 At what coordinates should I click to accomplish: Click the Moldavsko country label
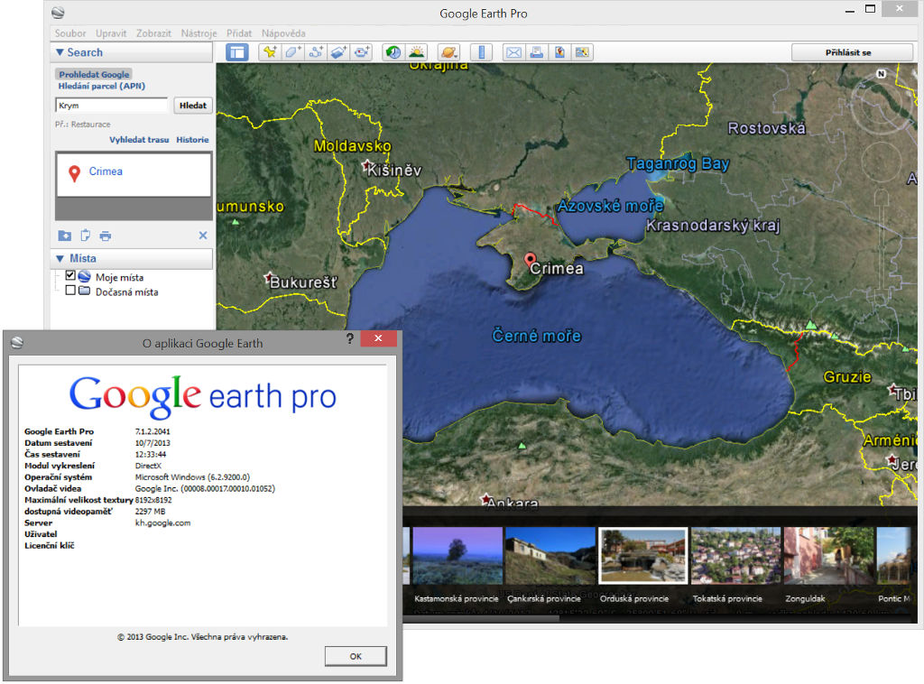353,145
